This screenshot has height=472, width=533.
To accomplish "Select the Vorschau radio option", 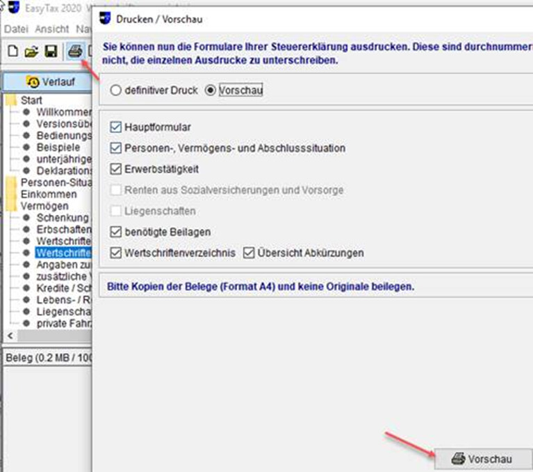I will (x=211, y=91).
